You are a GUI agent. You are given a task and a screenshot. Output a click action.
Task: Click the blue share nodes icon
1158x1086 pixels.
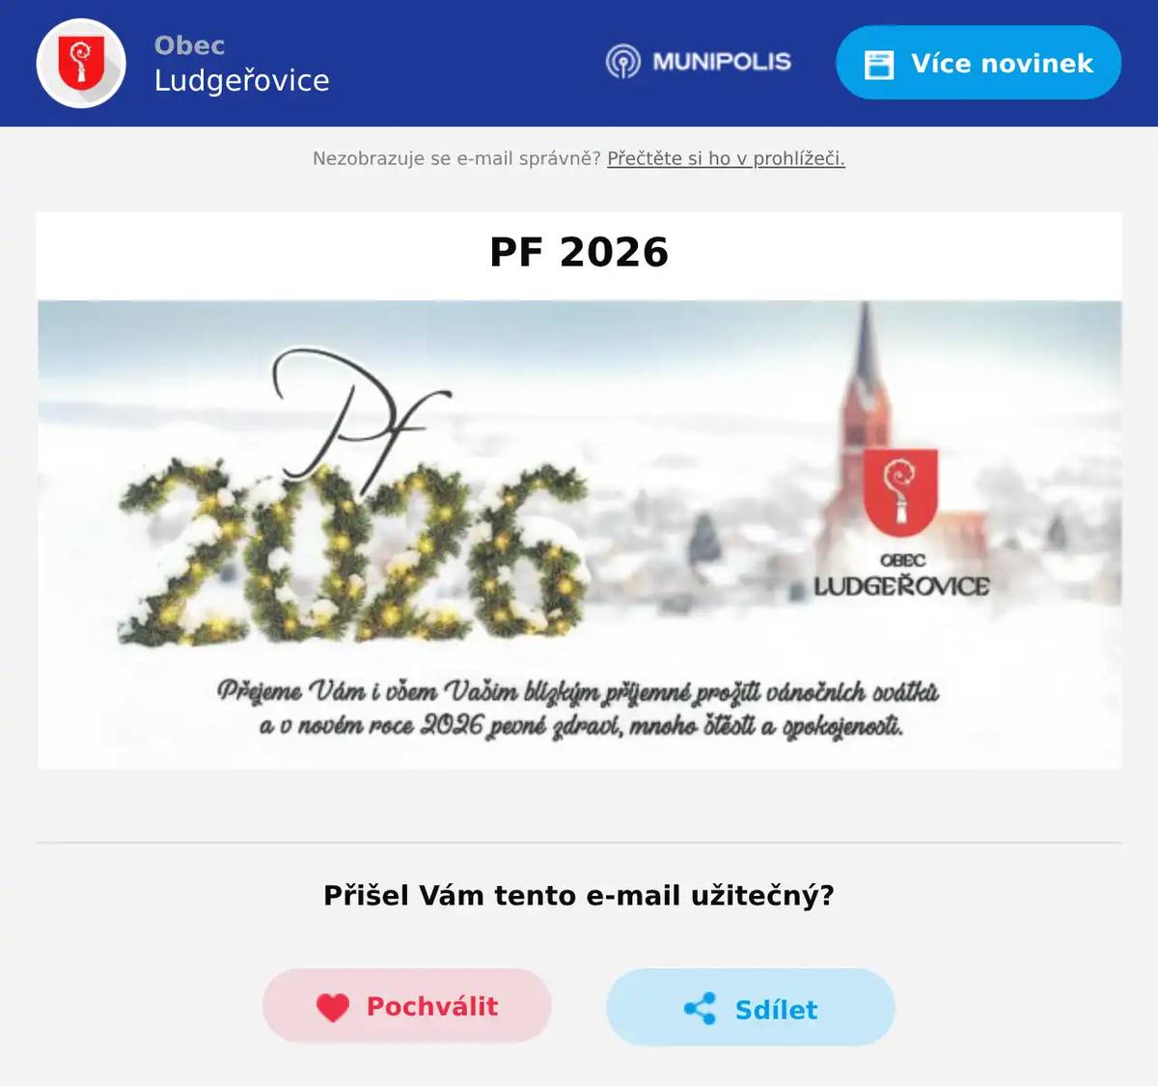coord(700,1009)
